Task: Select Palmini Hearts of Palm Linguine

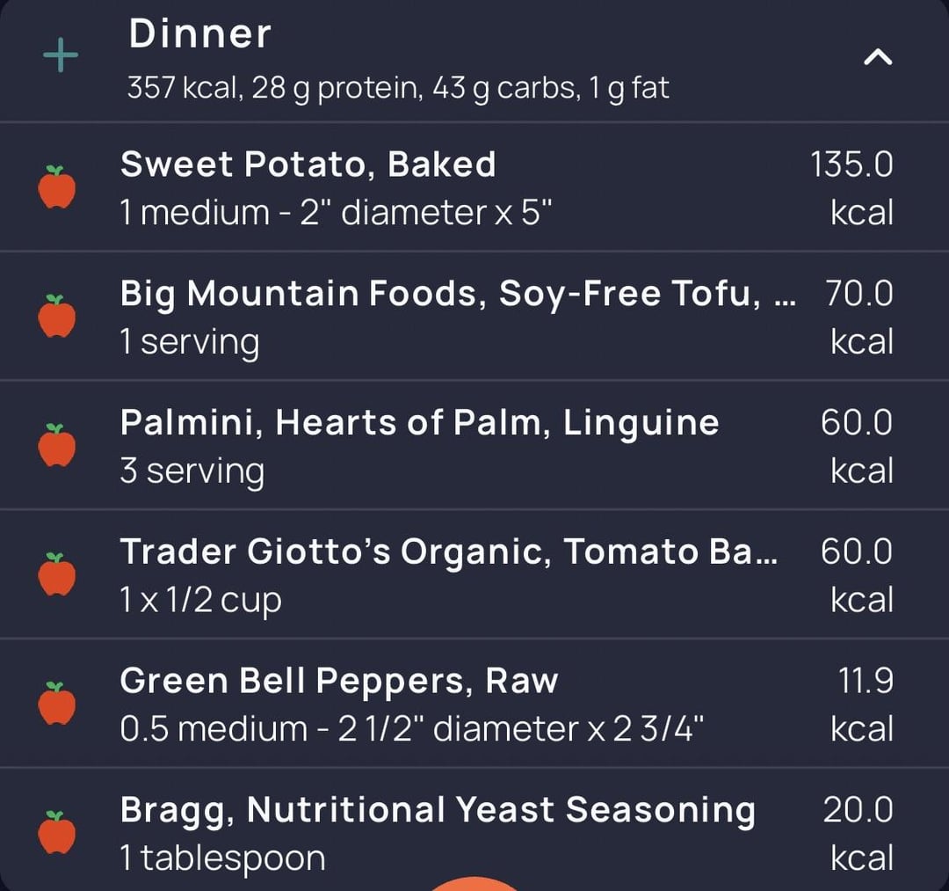Action: coord(419,423)
